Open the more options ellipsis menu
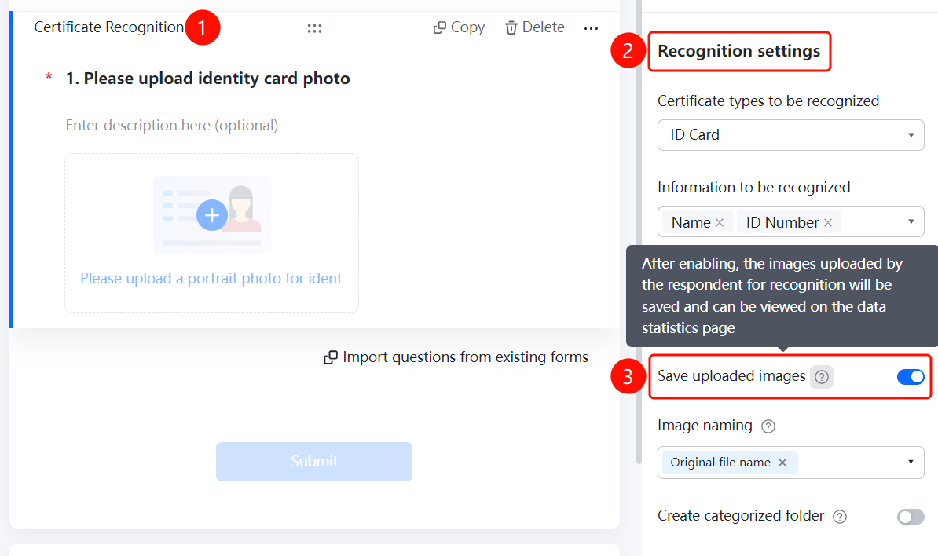938x556 pixels. coord(591,29)
